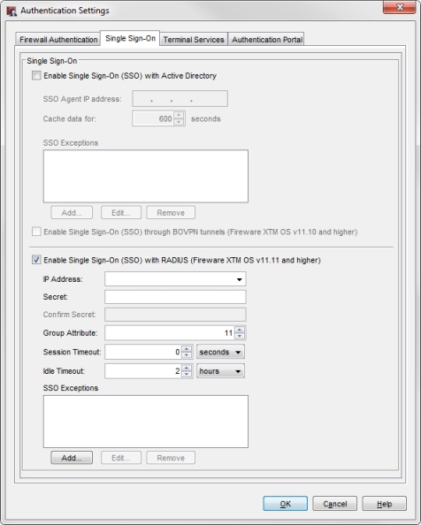421x525 pixels.
Task: Decrement the Group Attribute value
Action: (x=239, y=336)
